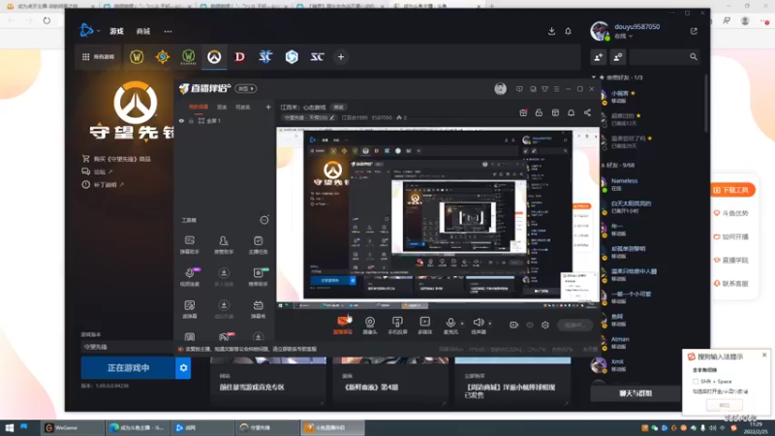The width and height of the screenshot is (775, 436).
Task: Click the orange 下载工具 button on webpage
Action: 732,190
